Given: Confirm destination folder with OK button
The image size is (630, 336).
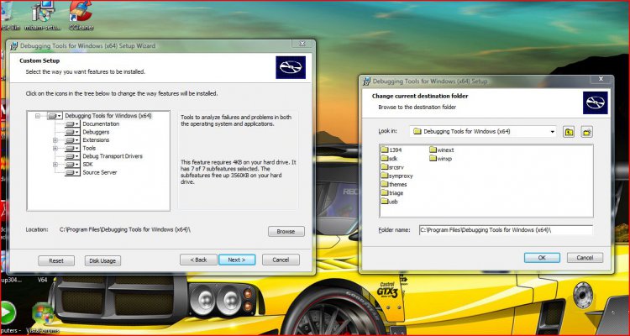Looking at the screenshot, I should (x=542, y=258).
